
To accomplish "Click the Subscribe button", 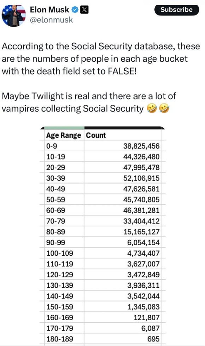I will tap(177, 10).
